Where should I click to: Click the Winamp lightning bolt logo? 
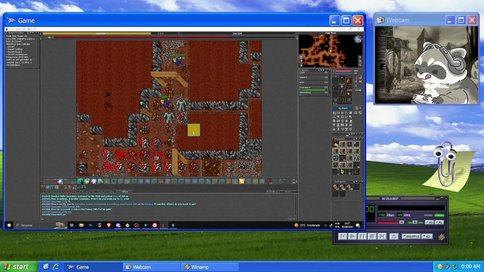[x=441, y=237]
